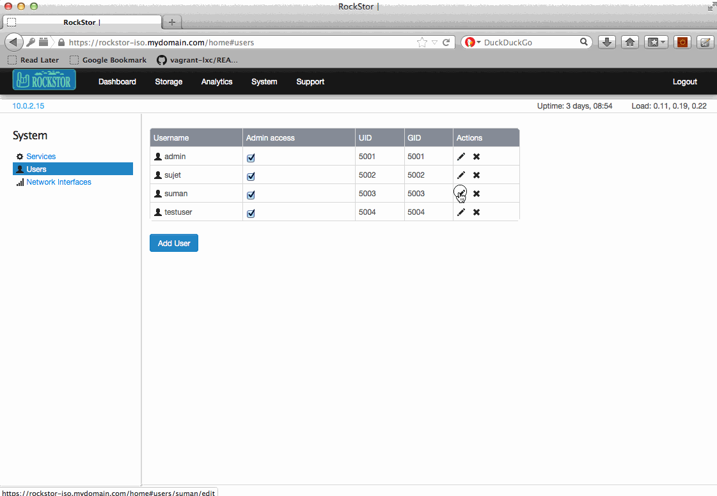Toggle admin access checkbox for admin
Viewport: 717px width, 496px height.
[x=251, y=158]
